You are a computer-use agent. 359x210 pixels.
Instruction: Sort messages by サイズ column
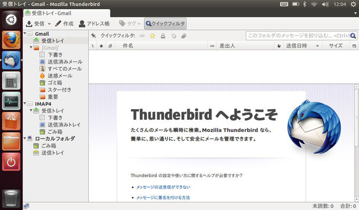pyautogui.click(x=336, y=46)
